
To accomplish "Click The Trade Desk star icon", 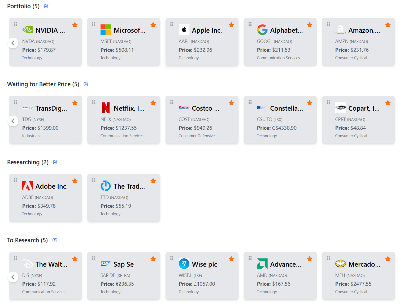I will (153, 181).
